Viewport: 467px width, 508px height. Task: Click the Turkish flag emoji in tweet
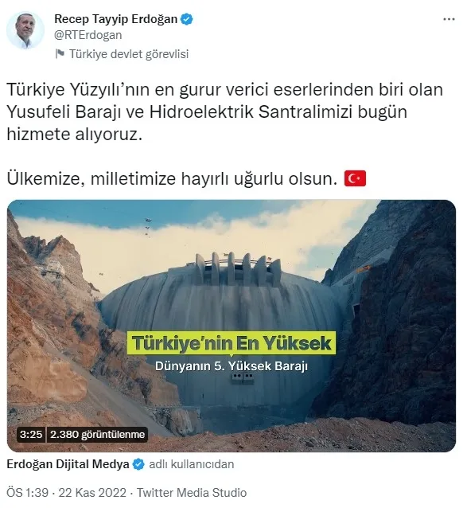click(355, 178)
